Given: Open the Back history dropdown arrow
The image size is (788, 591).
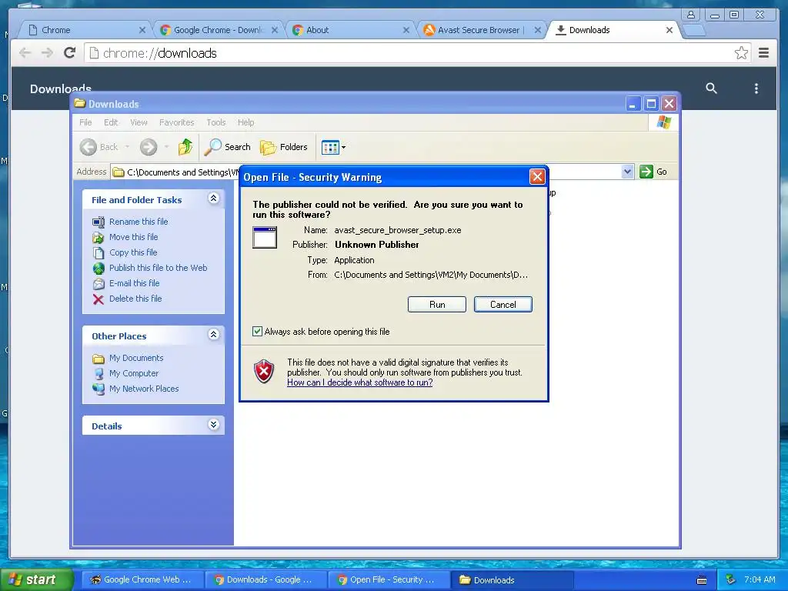Looking at the screenshot, I should pos(127,147).
